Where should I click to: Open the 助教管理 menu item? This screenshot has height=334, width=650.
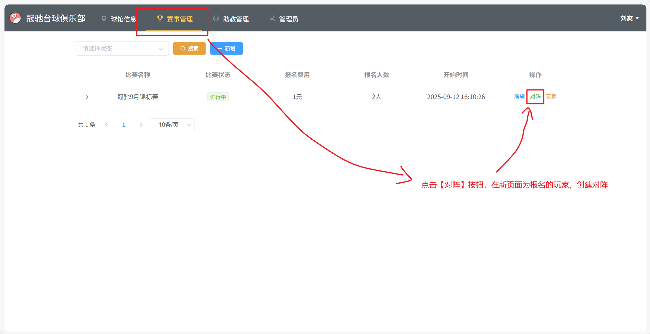[235, 19]
